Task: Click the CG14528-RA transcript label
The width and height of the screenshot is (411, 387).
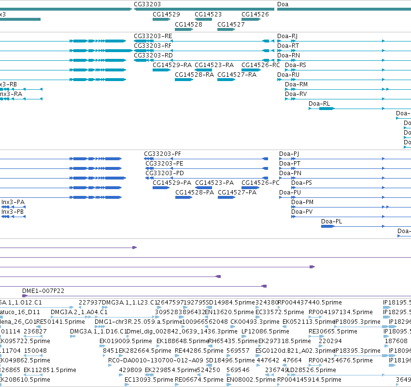Action: pos(194,75)
